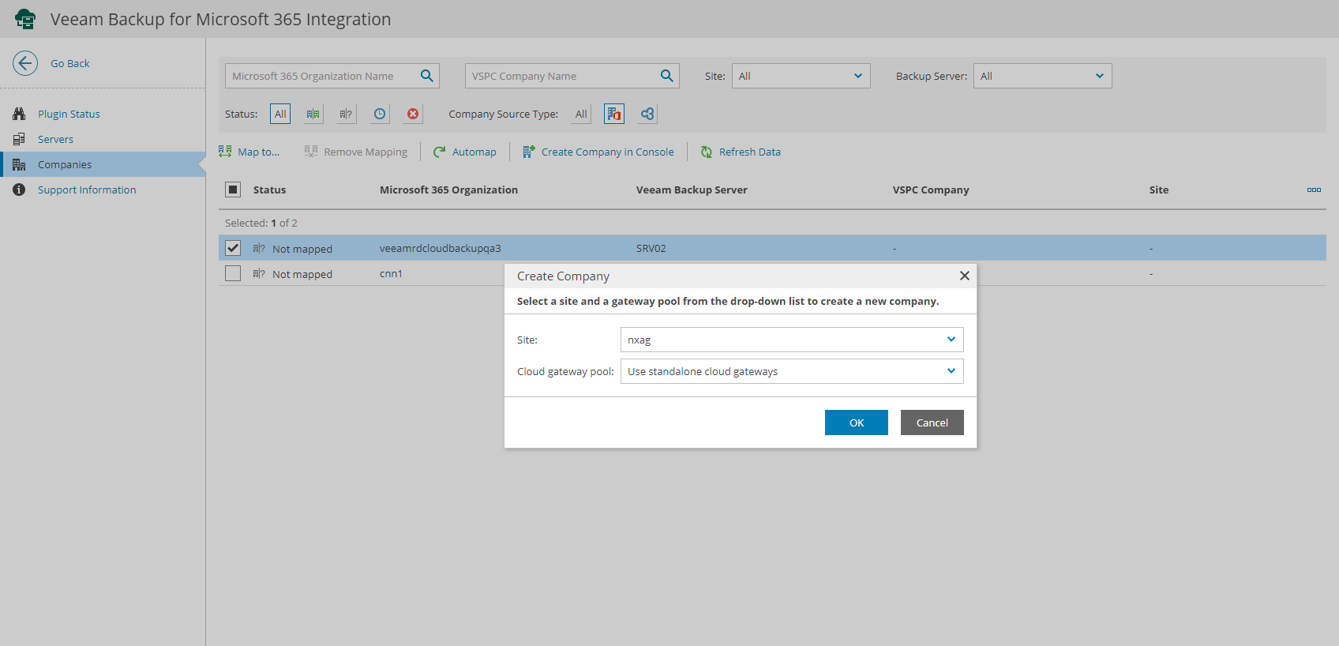1339x646 pixels.
Task: Click the VSPC Company Name search icon
Action: 667,76
